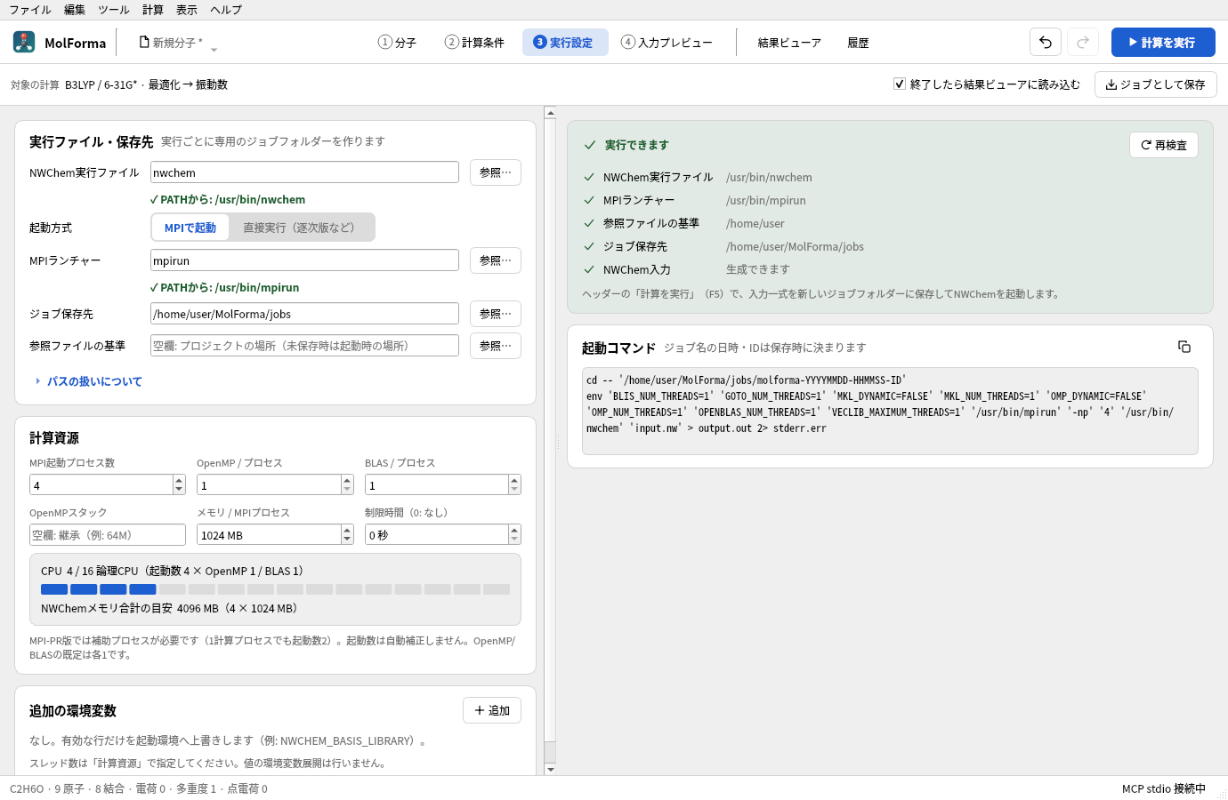This screenshot has height=800, width=1228.
Task: Open the 結果ビューア tab
Action: tap(789, 42)
